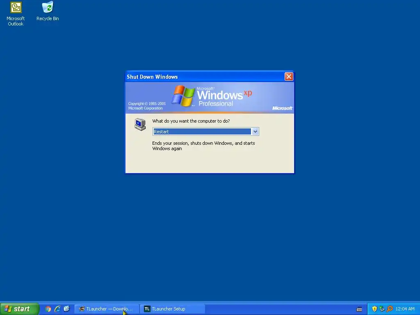
Task: Open the Start menu
Action: [x=20, y=309]
